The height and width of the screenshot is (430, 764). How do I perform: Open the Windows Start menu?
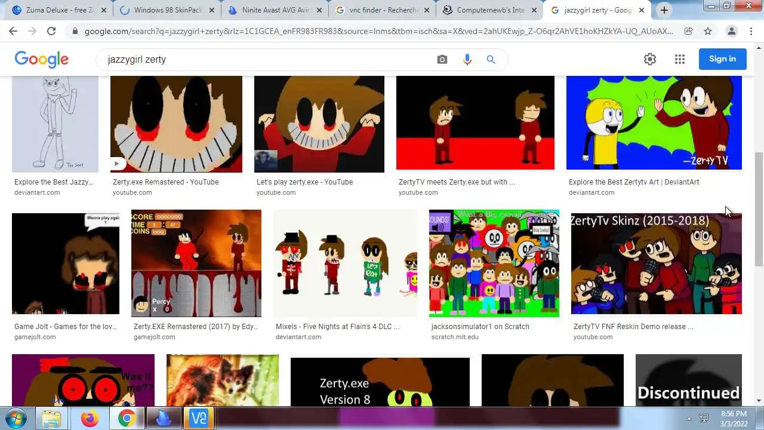coord(16,418)
